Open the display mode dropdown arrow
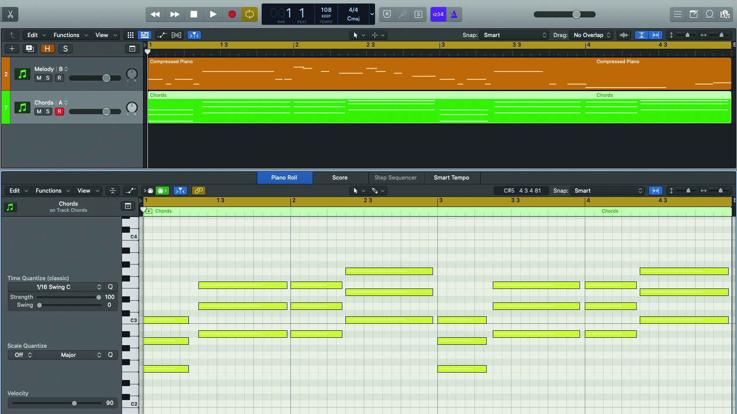The height and width of the screenshot is (414, 737). pos(372,14)
